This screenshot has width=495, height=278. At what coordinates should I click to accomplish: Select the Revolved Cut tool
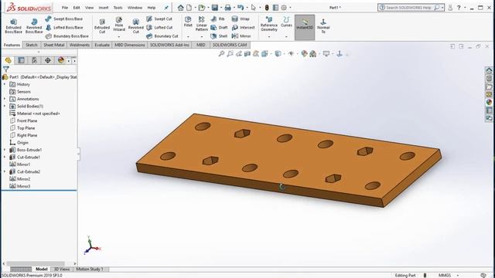136,25
